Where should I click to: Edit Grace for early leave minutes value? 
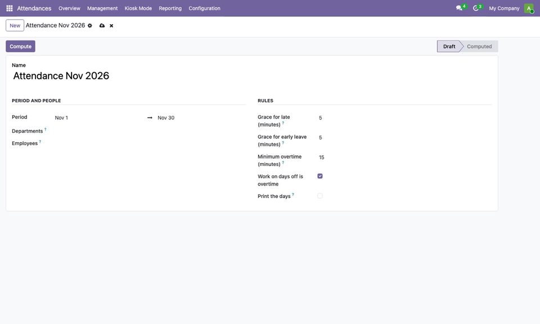pos(404,138)
